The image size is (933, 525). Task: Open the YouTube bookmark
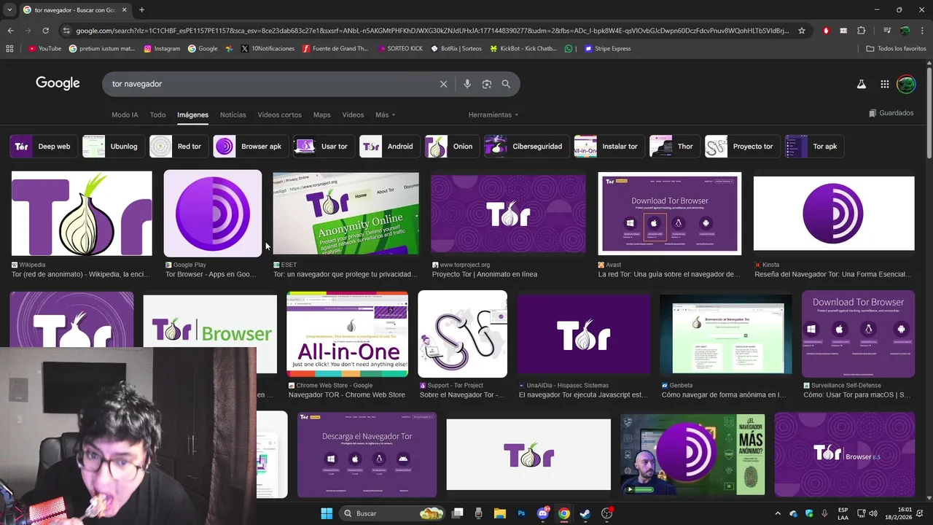tap(44, 49)
